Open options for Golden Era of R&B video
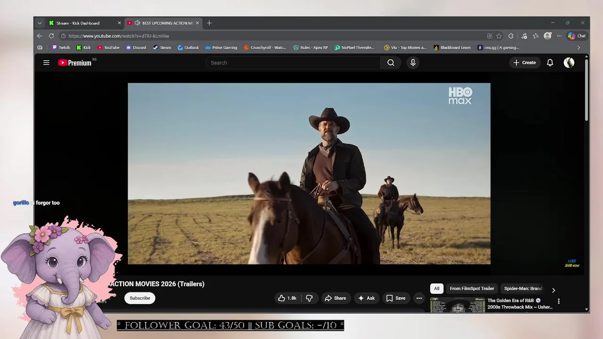The width and height of the screenshot is (603, 339). point(559,301)
